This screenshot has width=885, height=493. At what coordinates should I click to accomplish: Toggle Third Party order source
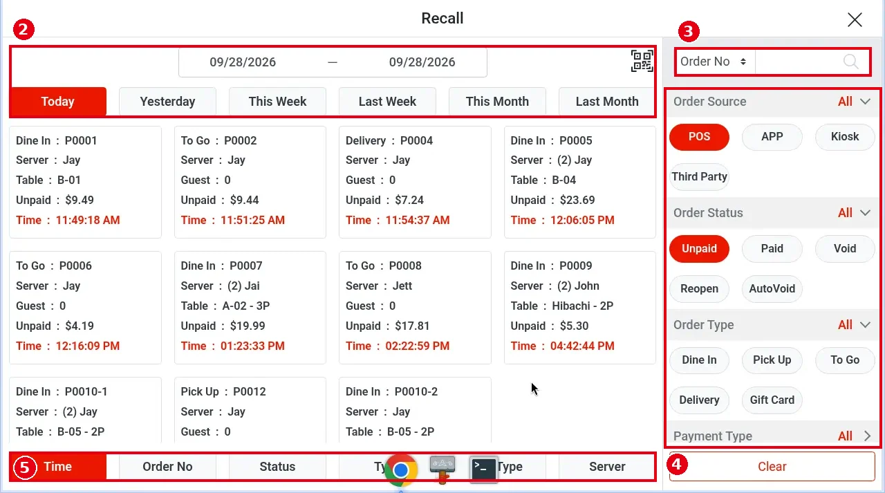[x=699, y=176]
